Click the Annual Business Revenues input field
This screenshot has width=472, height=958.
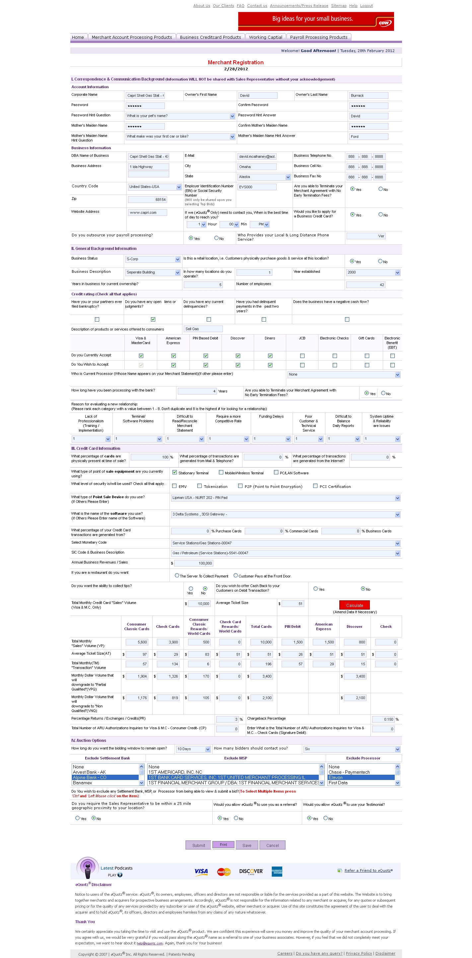pyautogui.click(x=194, y=564)
